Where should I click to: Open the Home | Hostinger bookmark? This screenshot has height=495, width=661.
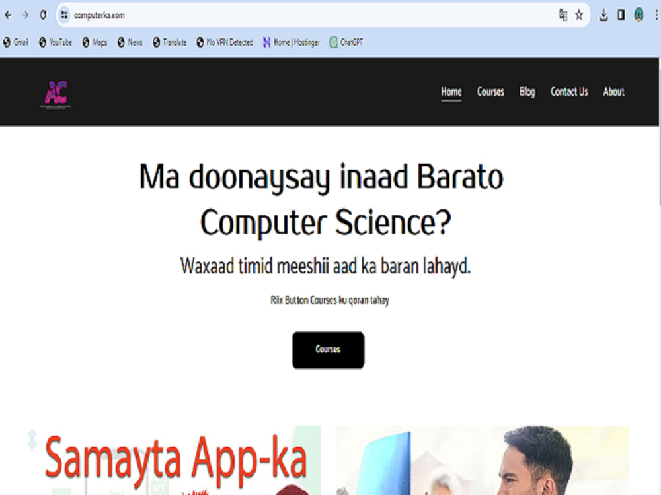[292, 42]
